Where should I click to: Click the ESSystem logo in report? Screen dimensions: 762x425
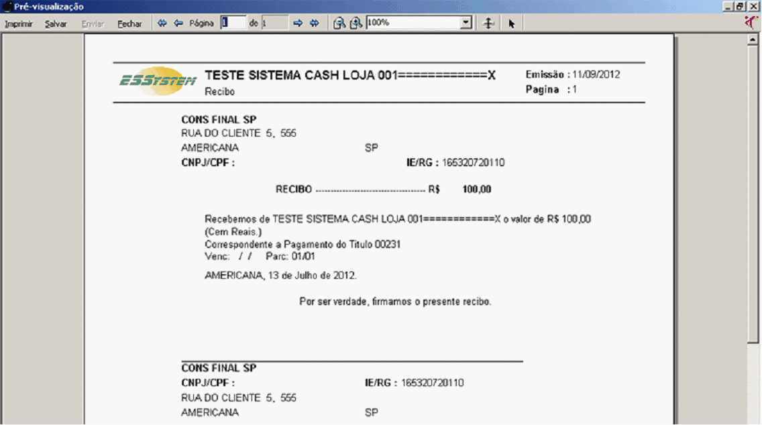(158, 80)
